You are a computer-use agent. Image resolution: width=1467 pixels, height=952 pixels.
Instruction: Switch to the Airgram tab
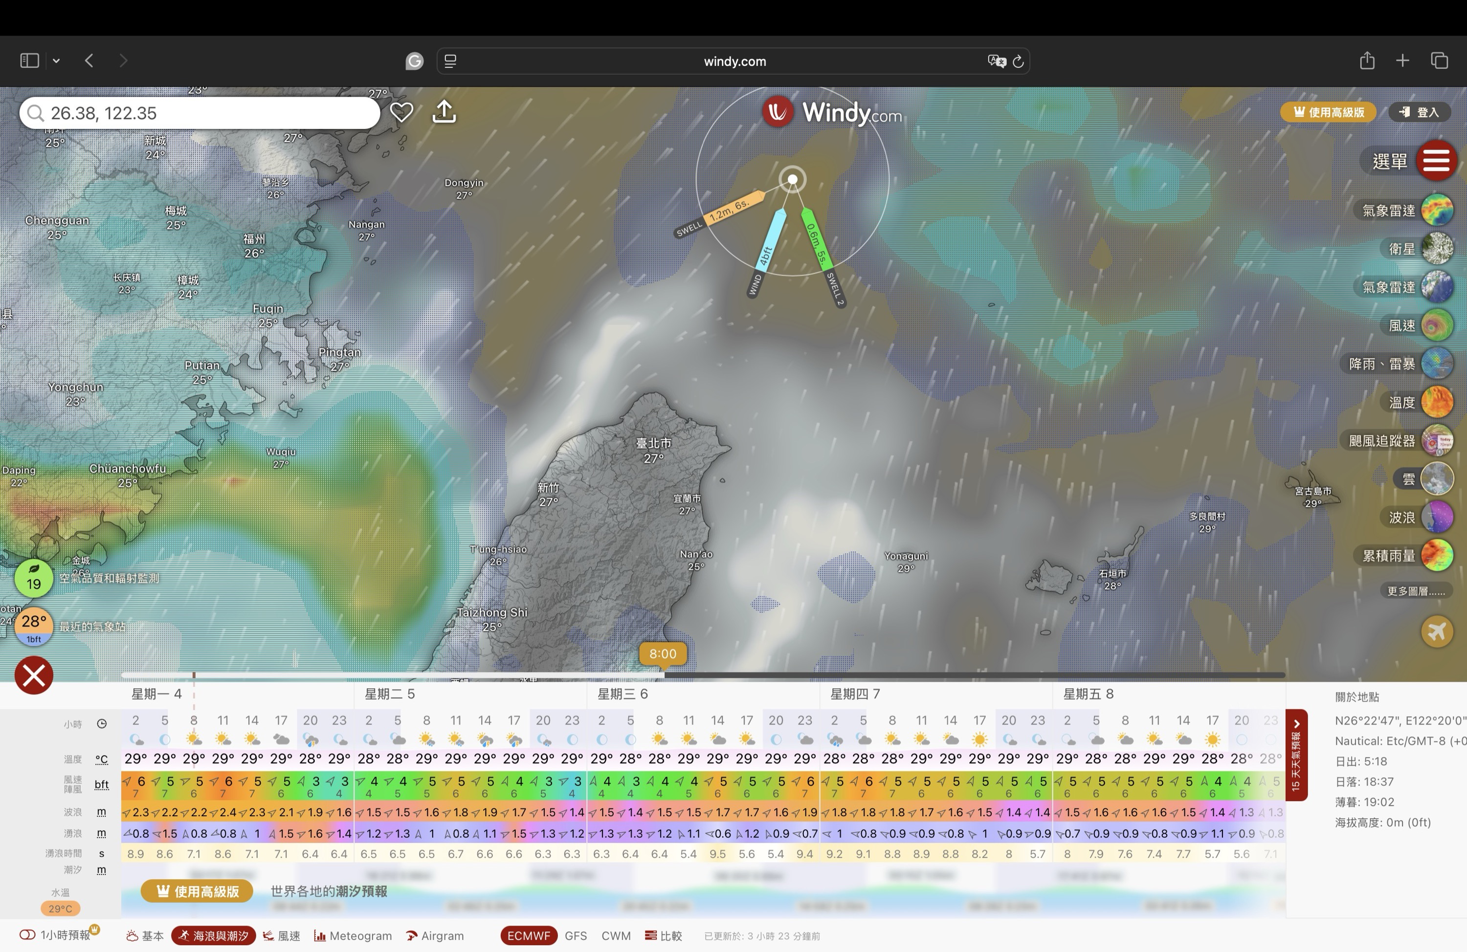coord(435,935)
